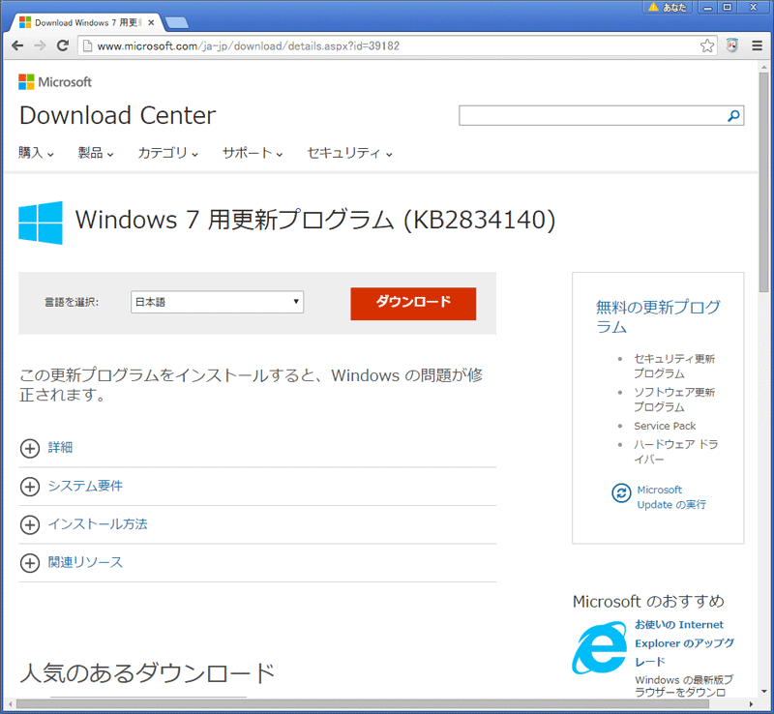The width and height of the screenshot is (774, 714).
Task: Open the Chrome hamburger menu
Action: [757, 45]
